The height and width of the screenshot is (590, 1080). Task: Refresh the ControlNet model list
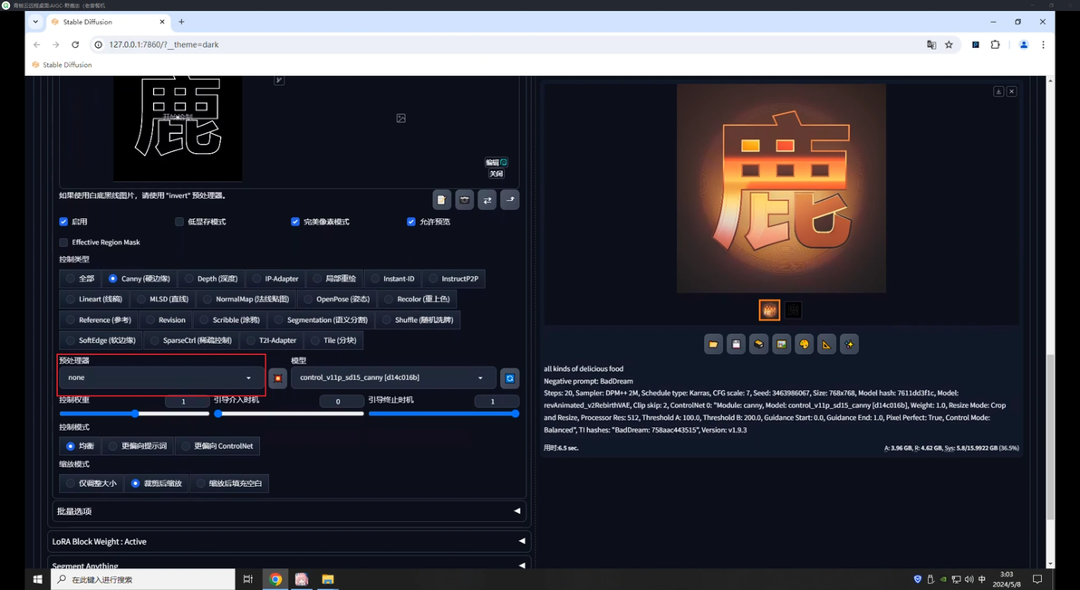pos(510,378)
